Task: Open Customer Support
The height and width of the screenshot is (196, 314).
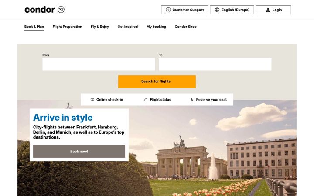Action: coord(184,10)
